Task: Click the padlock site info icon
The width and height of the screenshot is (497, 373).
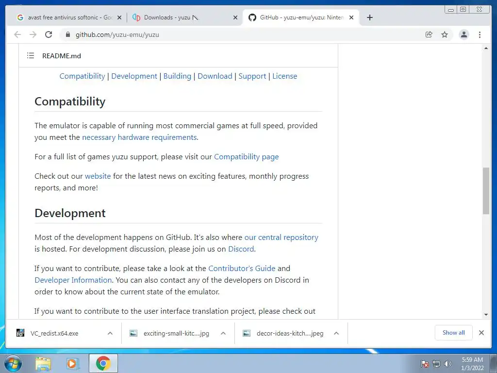Action: pyautogui.click(x=67, y=34)
